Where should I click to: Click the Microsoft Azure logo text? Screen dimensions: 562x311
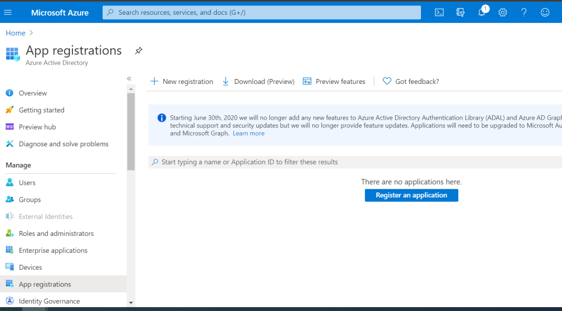(60, 13)
